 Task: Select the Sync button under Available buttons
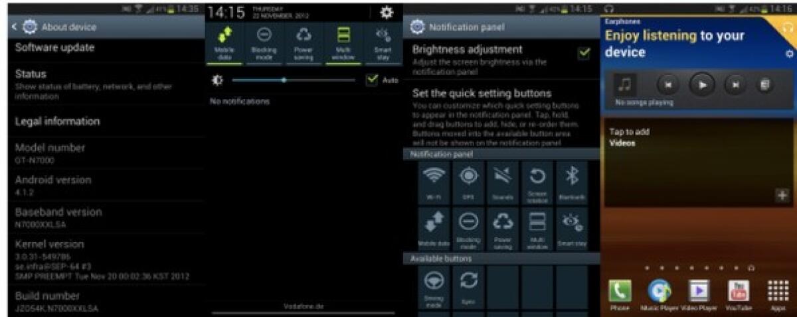[468, 286]
